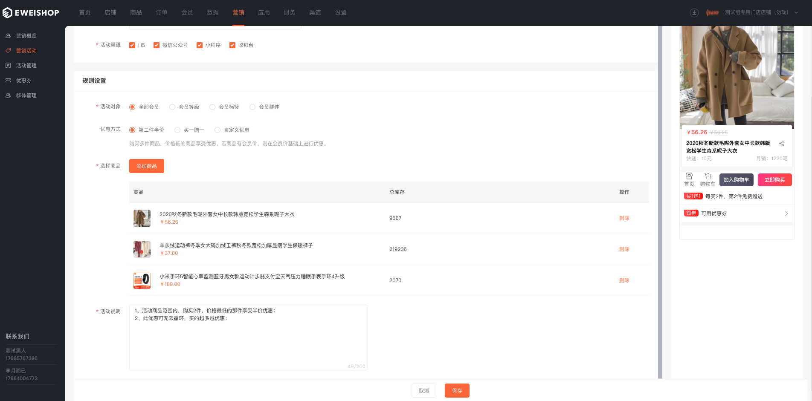Click the 添加商品 button
The image size is (812, 401).
click(147, 166)
